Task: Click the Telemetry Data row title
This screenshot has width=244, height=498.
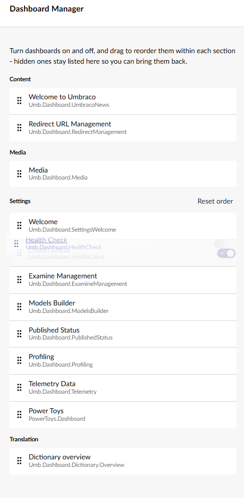Action: click(52, 384)
